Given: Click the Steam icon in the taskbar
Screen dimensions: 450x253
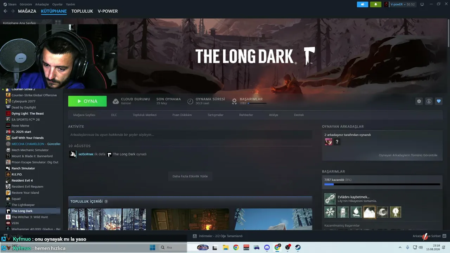Looking at the screenshot, I should pos(298,247).
